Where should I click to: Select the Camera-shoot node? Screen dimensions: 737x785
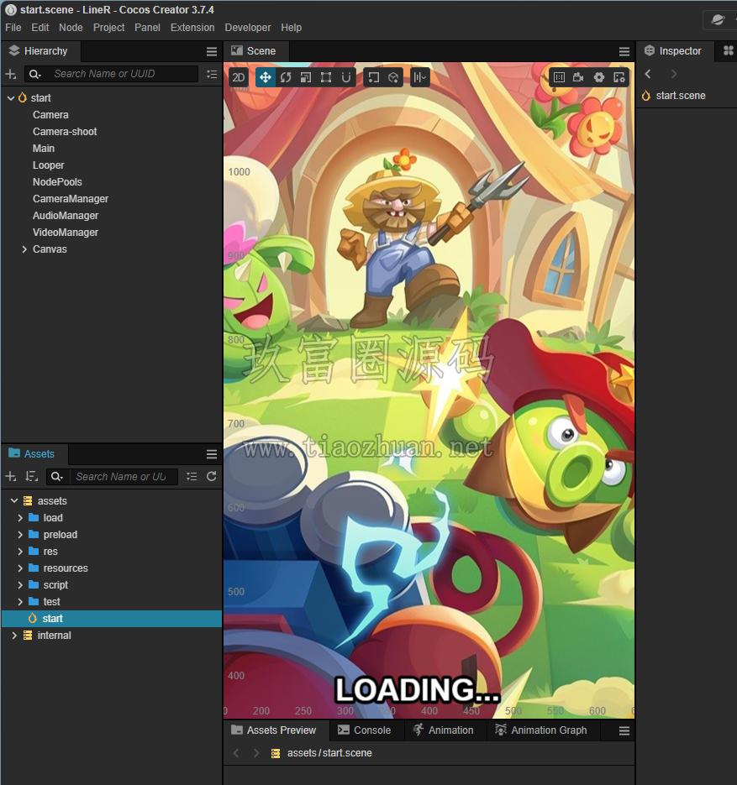coord(65,132)
